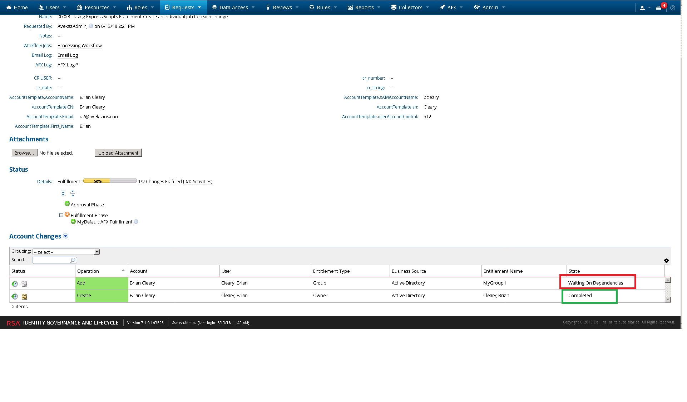
Task: Click the green clock status icon on the Add row
Action: pos(15,284)
